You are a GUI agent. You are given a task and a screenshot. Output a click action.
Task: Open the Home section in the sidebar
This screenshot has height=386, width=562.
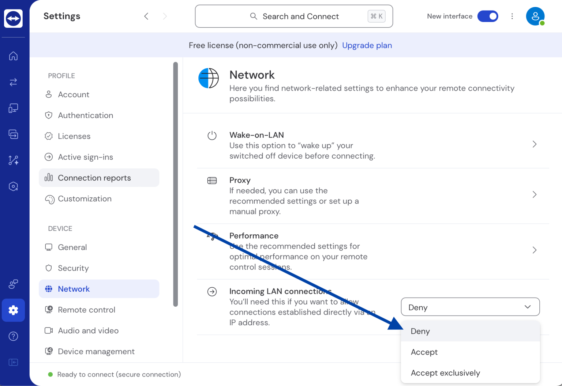pyautogui.click(x=13, y=56)
